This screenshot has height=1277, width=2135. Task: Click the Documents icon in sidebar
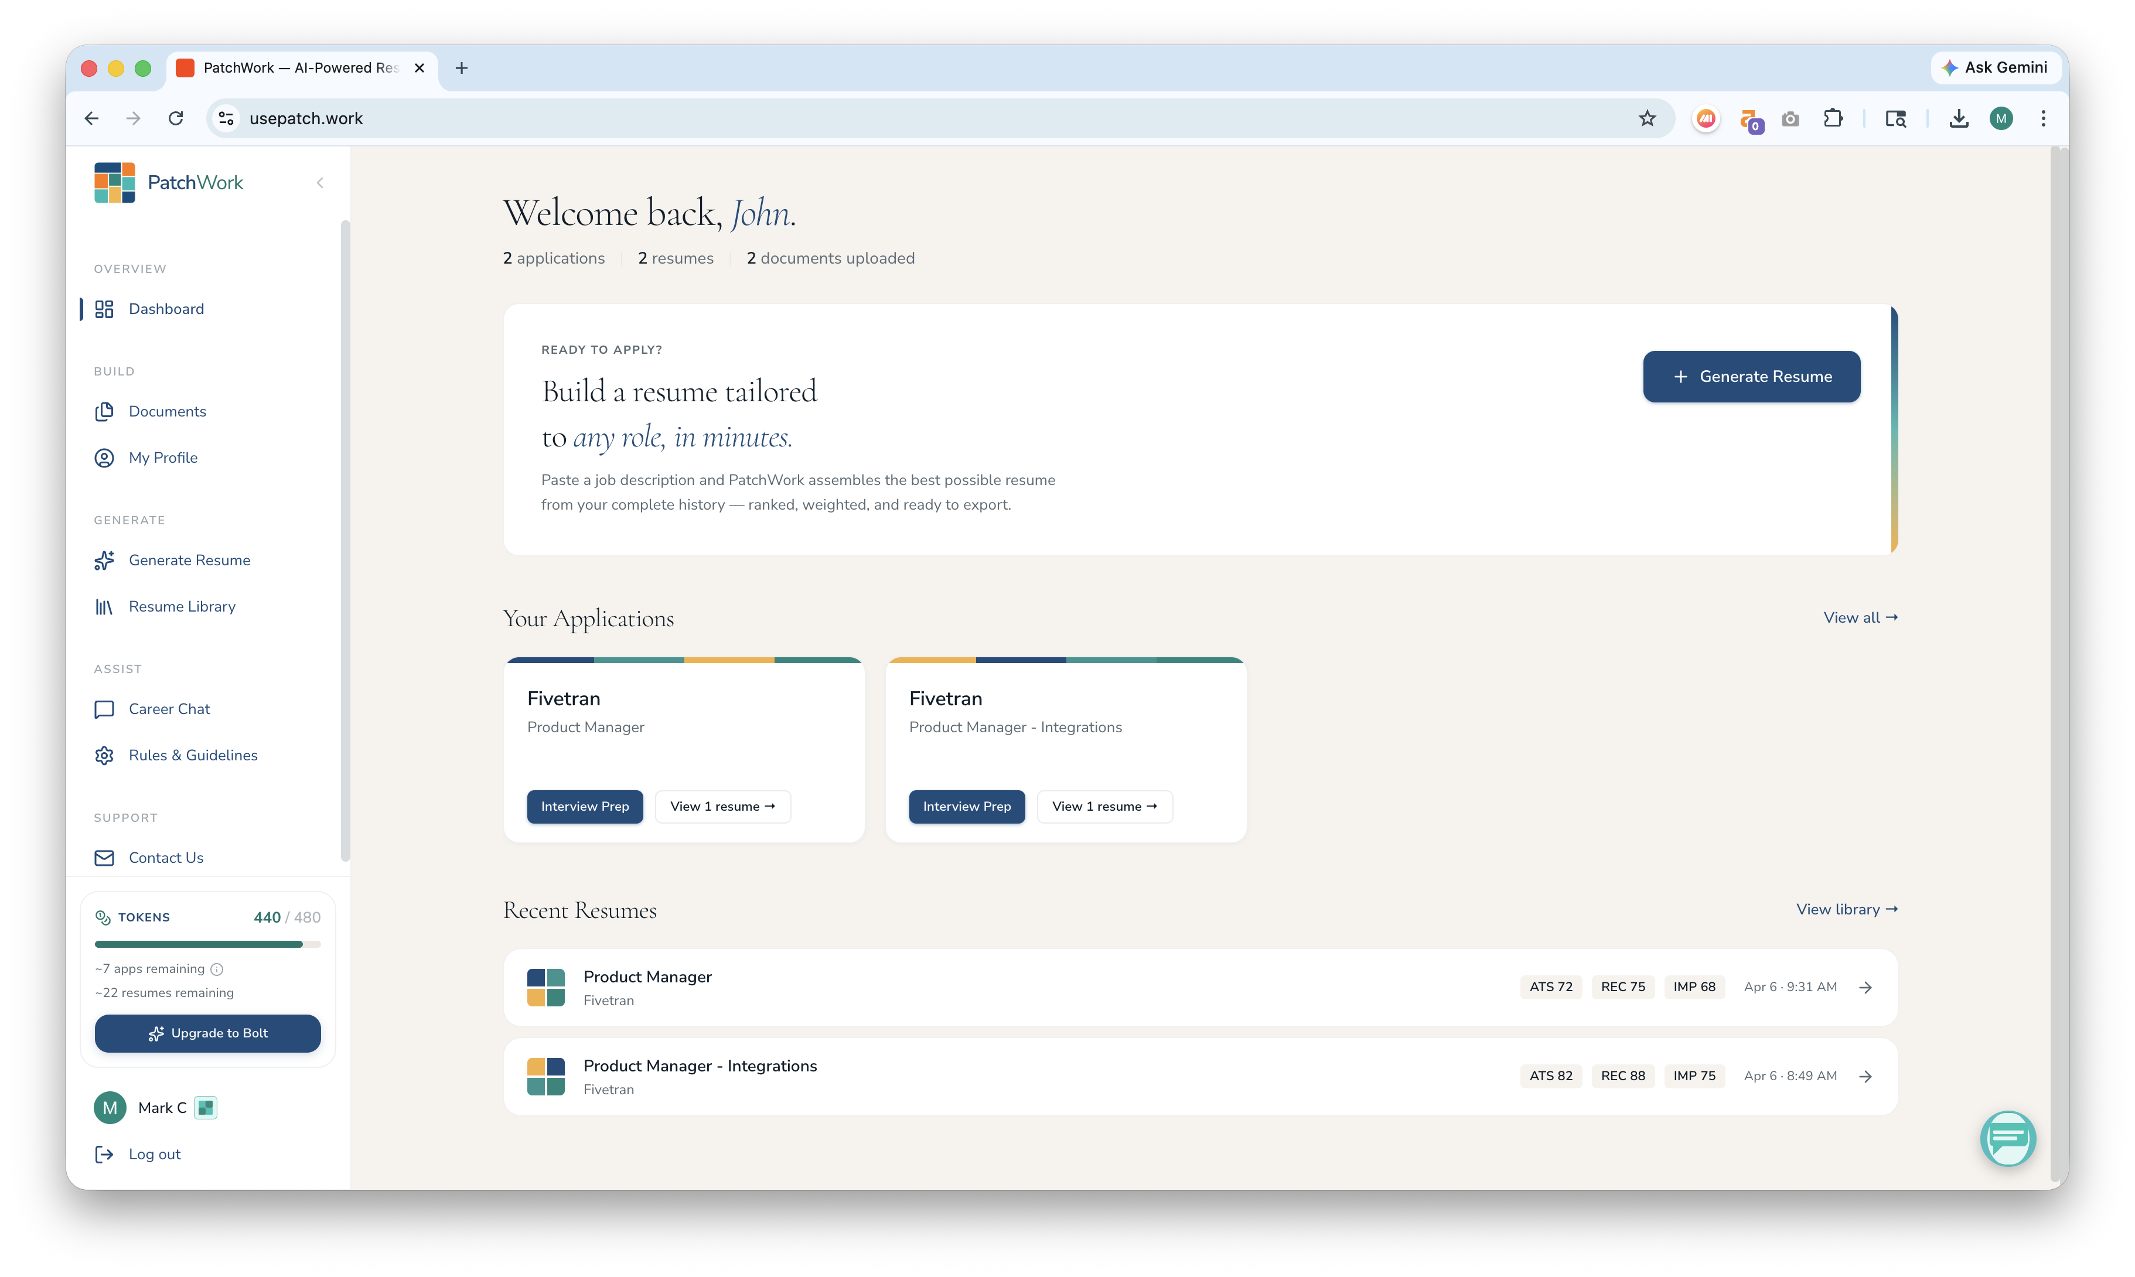pos(104,411)
